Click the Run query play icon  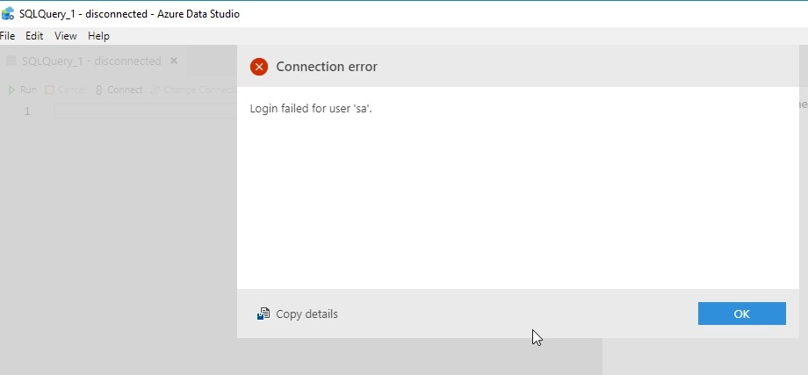click(11, 90)
